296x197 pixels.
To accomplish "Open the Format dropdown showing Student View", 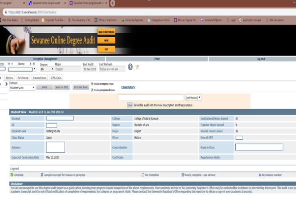I will coord(22,88).
